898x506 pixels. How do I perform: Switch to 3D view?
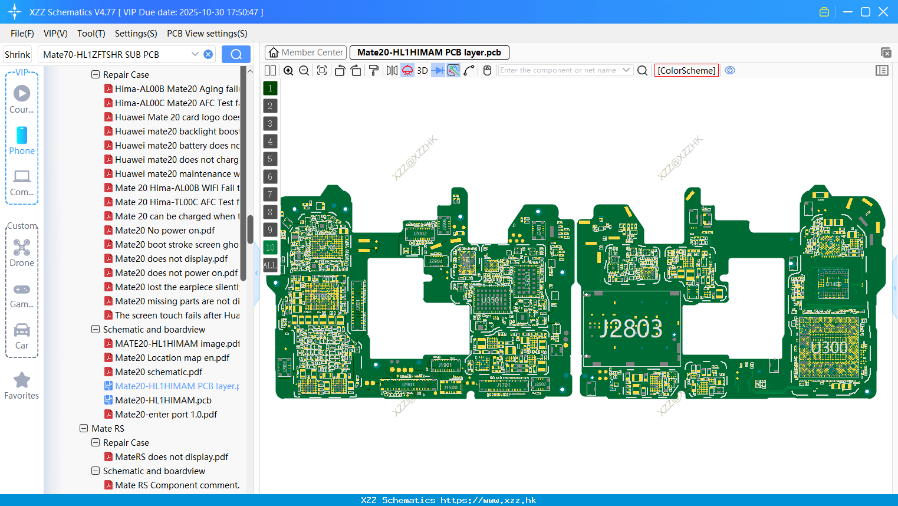422,70
